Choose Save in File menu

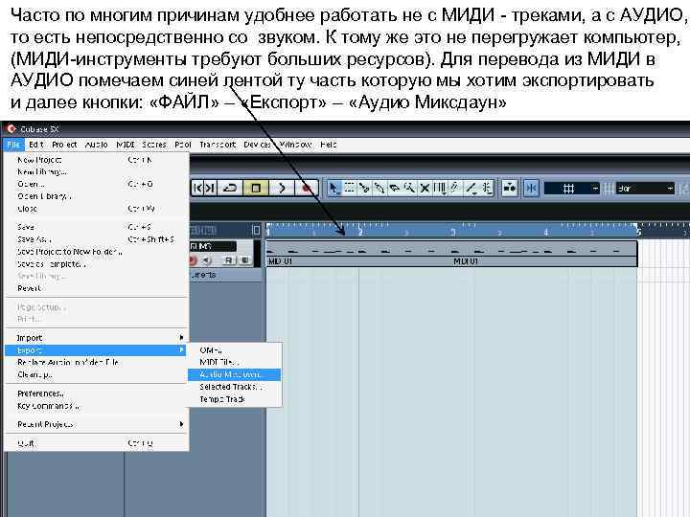(97, 227)
